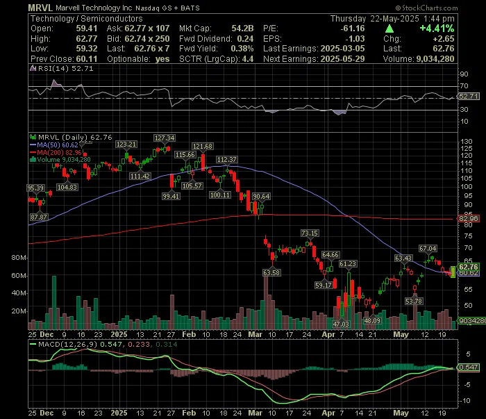The width and height of the screenshot is (486, 419).
Task: Click the price label 73.15
Action: 310,233
